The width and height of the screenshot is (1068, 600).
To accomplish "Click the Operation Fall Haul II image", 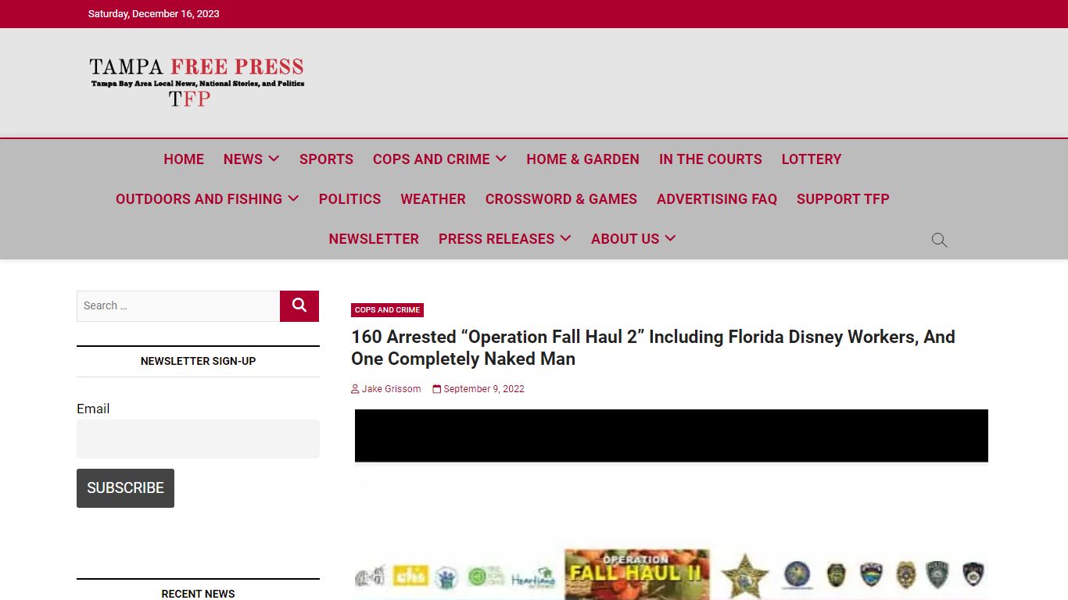I will click(672, 505).
